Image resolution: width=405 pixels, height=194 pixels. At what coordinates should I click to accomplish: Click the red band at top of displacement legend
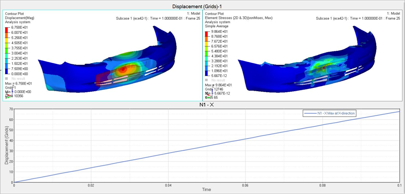[7, 30]
